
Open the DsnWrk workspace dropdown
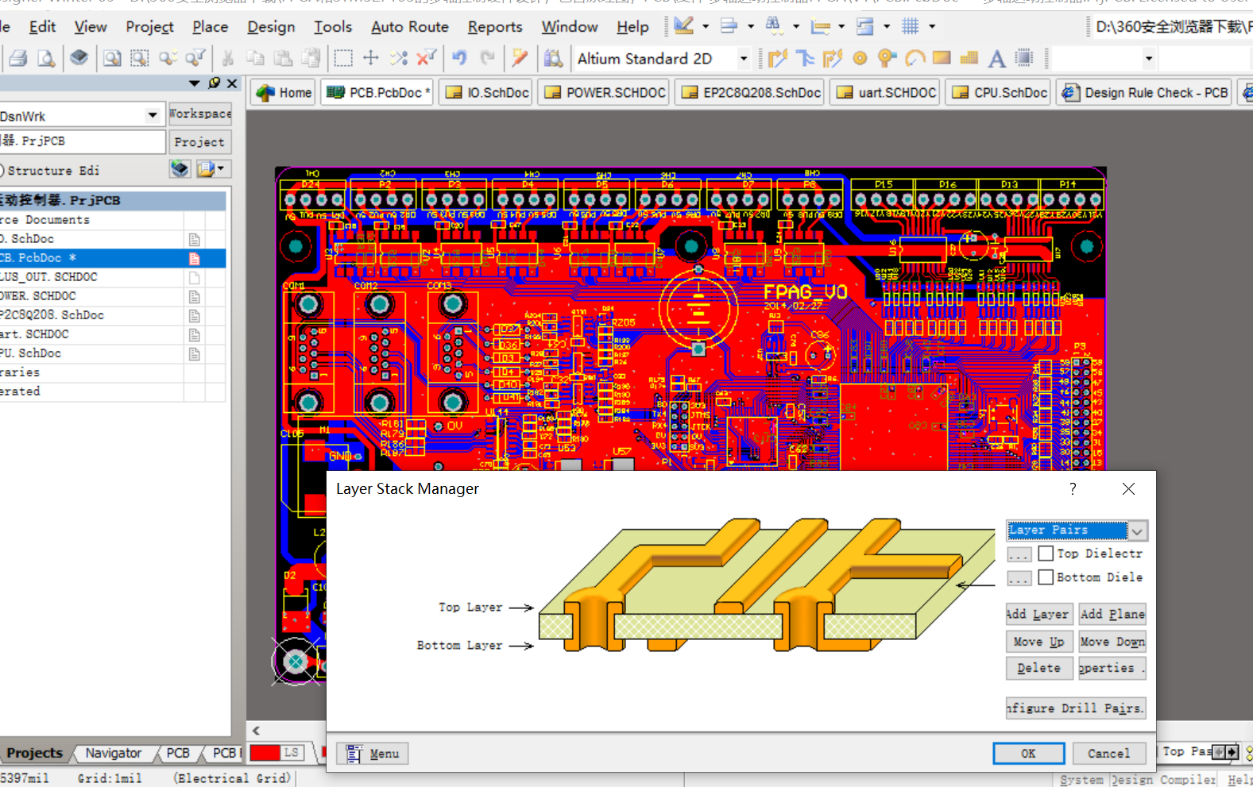pos(152,116)
